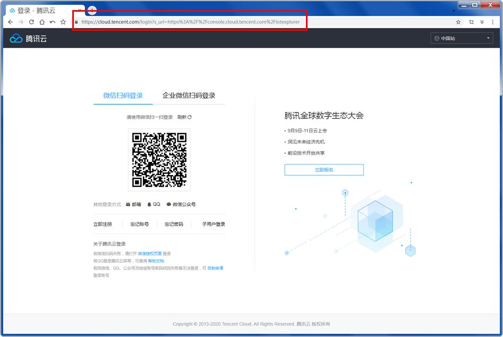Reload the page with refresh icon
The height and width of the screenshot is (337, 503).
point(31,22)
